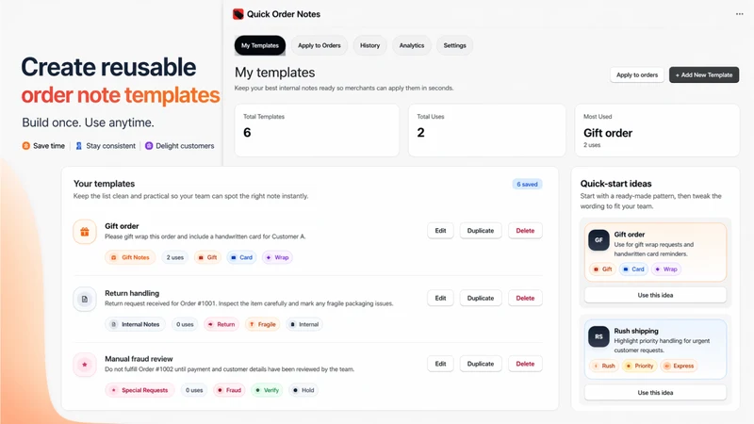Click the Fraud tag on Manual fraud review
This screenshot has width=754, height=424.
pos(229,390)
